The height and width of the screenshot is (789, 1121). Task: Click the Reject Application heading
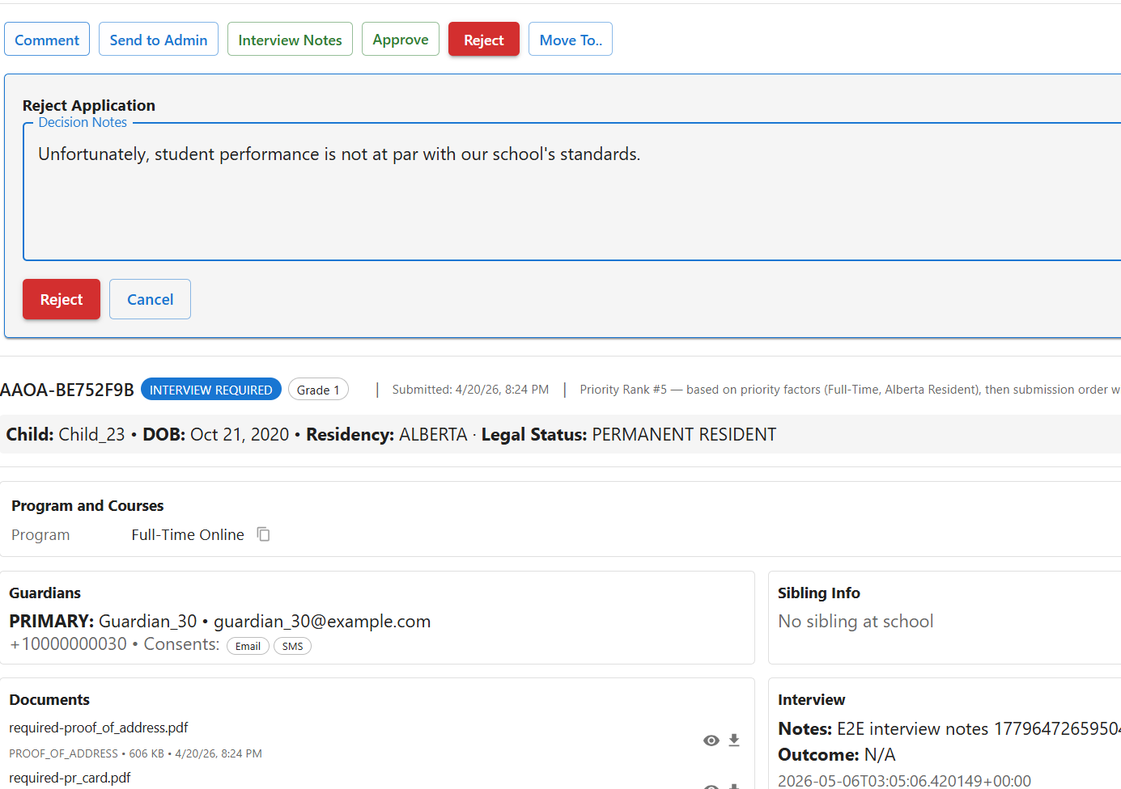tap(89, 105)
